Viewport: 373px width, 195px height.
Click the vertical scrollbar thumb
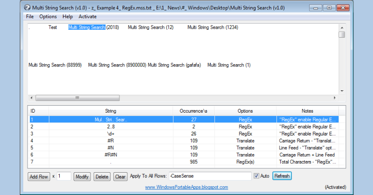click(x=342, y=35)
